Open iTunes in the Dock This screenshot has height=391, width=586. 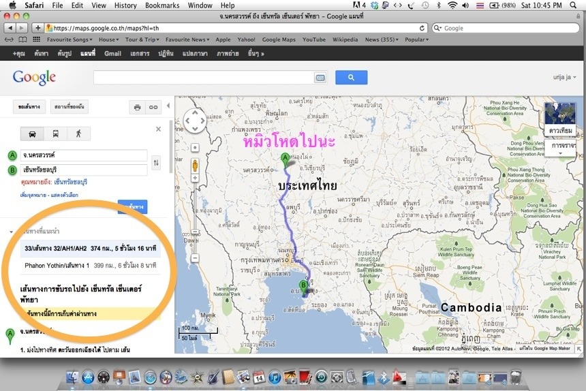(275, 377)
